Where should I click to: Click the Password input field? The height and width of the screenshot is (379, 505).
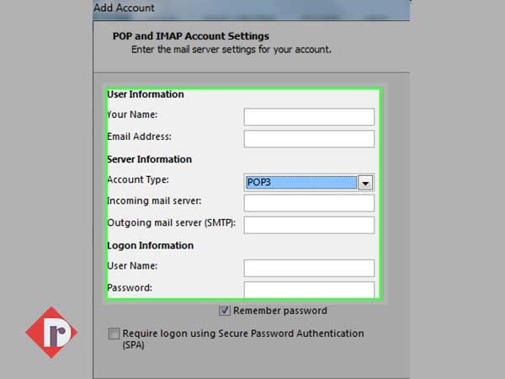(x=309, y=290)
